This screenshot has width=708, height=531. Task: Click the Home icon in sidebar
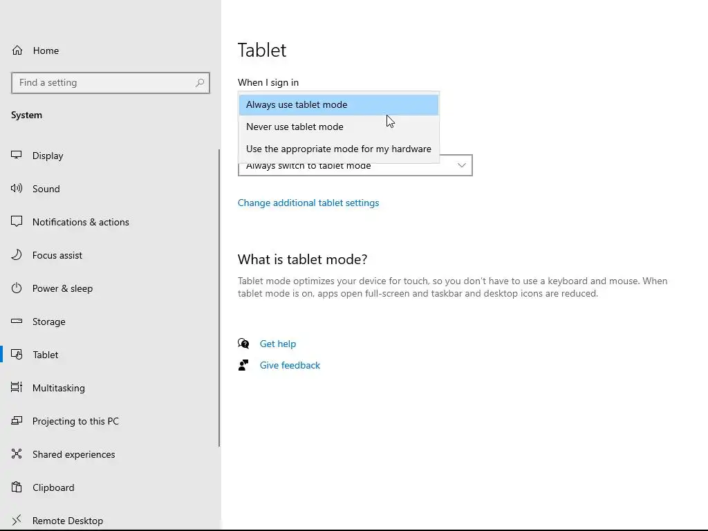click(17, 50)
